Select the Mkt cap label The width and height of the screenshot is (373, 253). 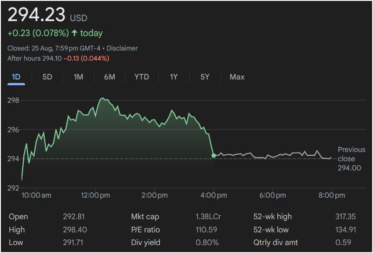(145, 217)
